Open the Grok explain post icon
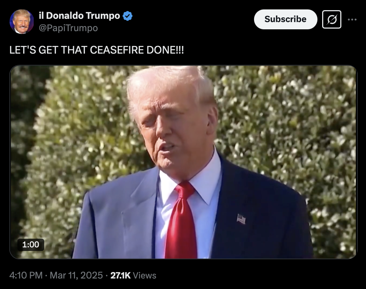 332,19
